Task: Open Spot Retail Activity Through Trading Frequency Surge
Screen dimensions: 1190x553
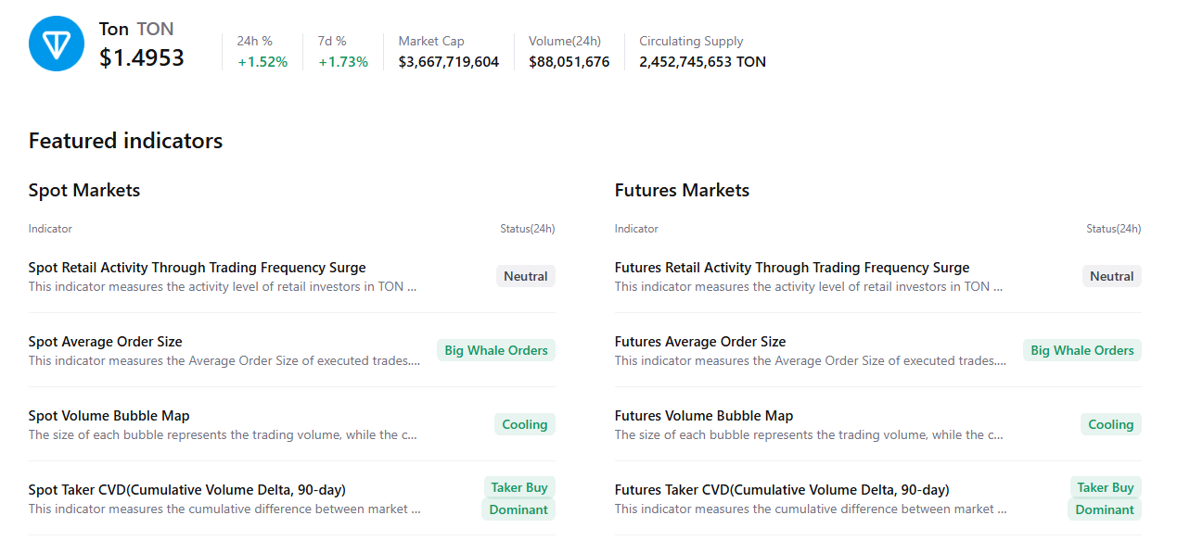Action: coord(197,267)
